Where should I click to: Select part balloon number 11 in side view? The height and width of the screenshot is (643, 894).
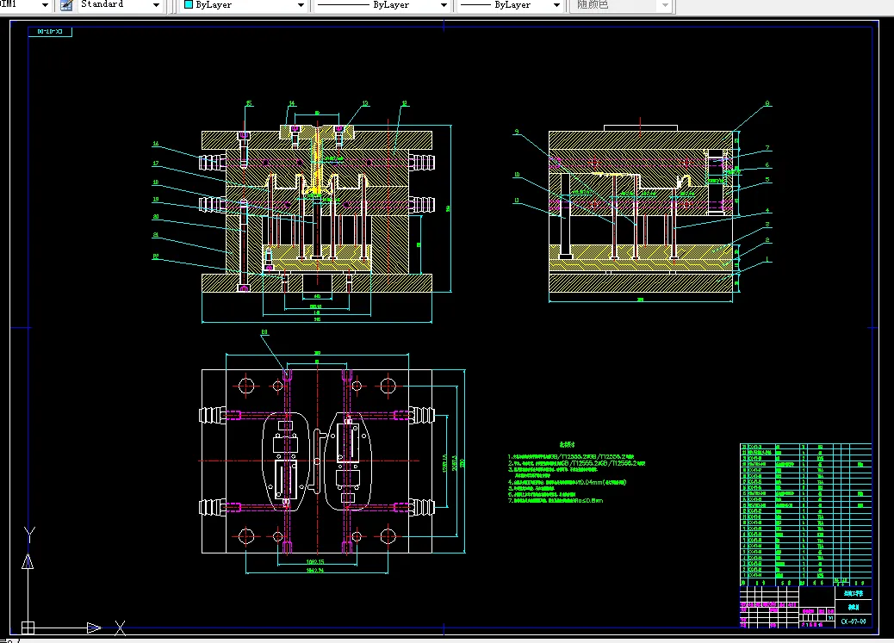click(517, 201)
